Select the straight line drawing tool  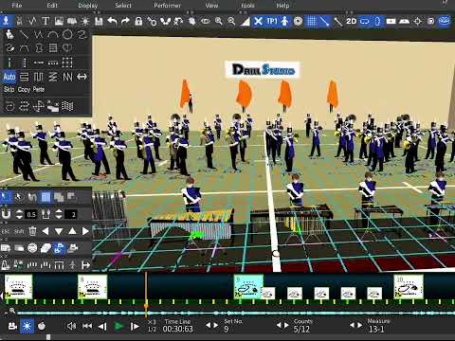point(24,34)
